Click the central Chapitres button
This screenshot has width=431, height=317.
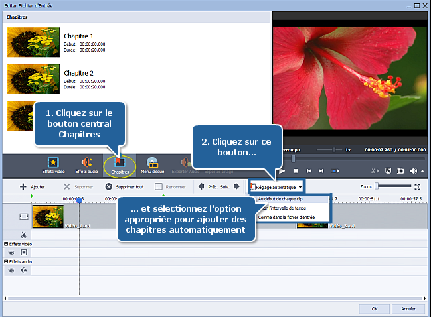120,164
